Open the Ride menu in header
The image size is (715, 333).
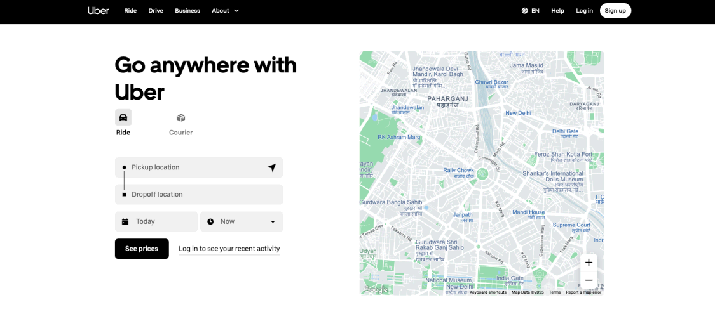pos(130,11)
